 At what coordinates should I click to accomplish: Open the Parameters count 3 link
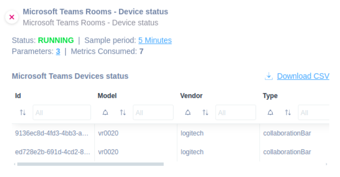58,51
